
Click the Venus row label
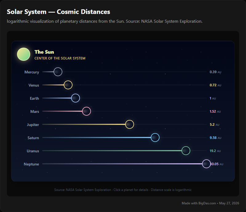tap(34, 85)
